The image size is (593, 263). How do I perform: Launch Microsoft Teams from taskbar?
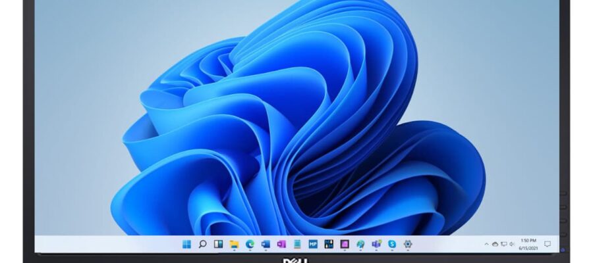[376, 244]
